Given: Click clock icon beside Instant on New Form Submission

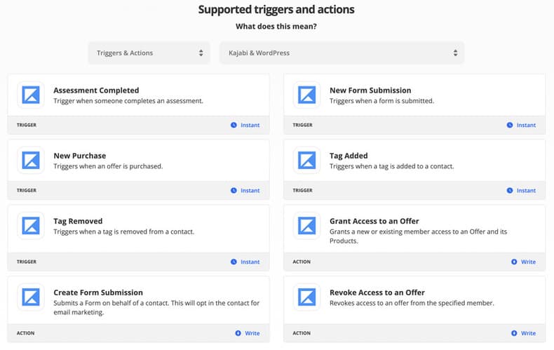Looking at the screenshot, I should point(510,125).
